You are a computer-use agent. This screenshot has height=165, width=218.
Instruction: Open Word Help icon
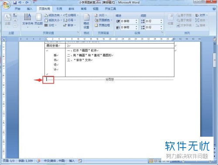pos(214,9)
